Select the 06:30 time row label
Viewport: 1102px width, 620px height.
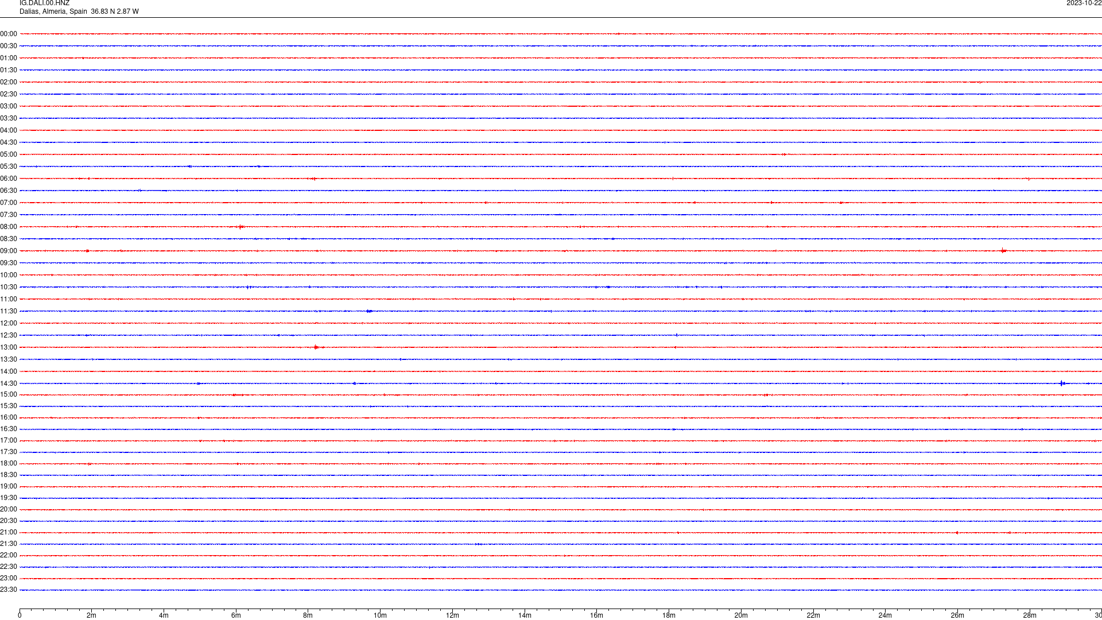point(9,191)
